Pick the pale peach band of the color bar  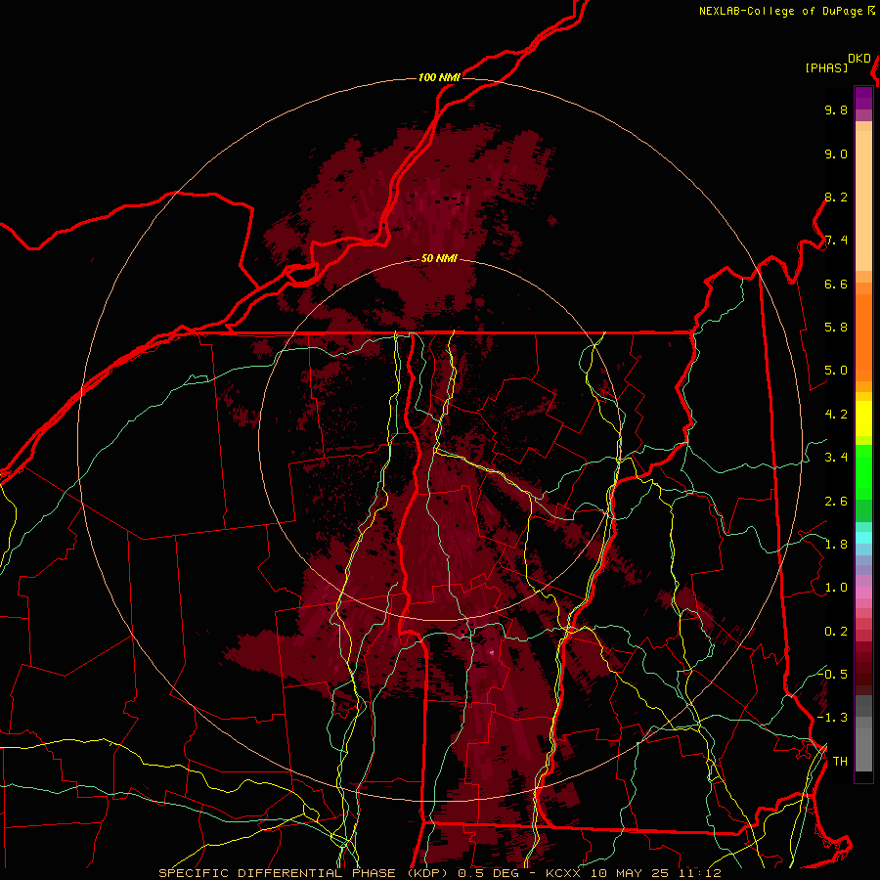tap(863, 200)
